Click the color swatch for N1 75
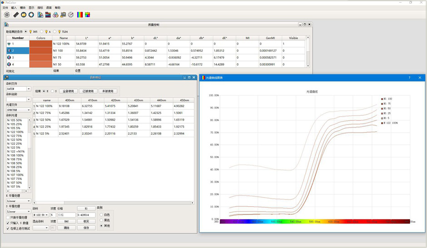The width and height of the screenshot is (427, 248). coord(40,58)
